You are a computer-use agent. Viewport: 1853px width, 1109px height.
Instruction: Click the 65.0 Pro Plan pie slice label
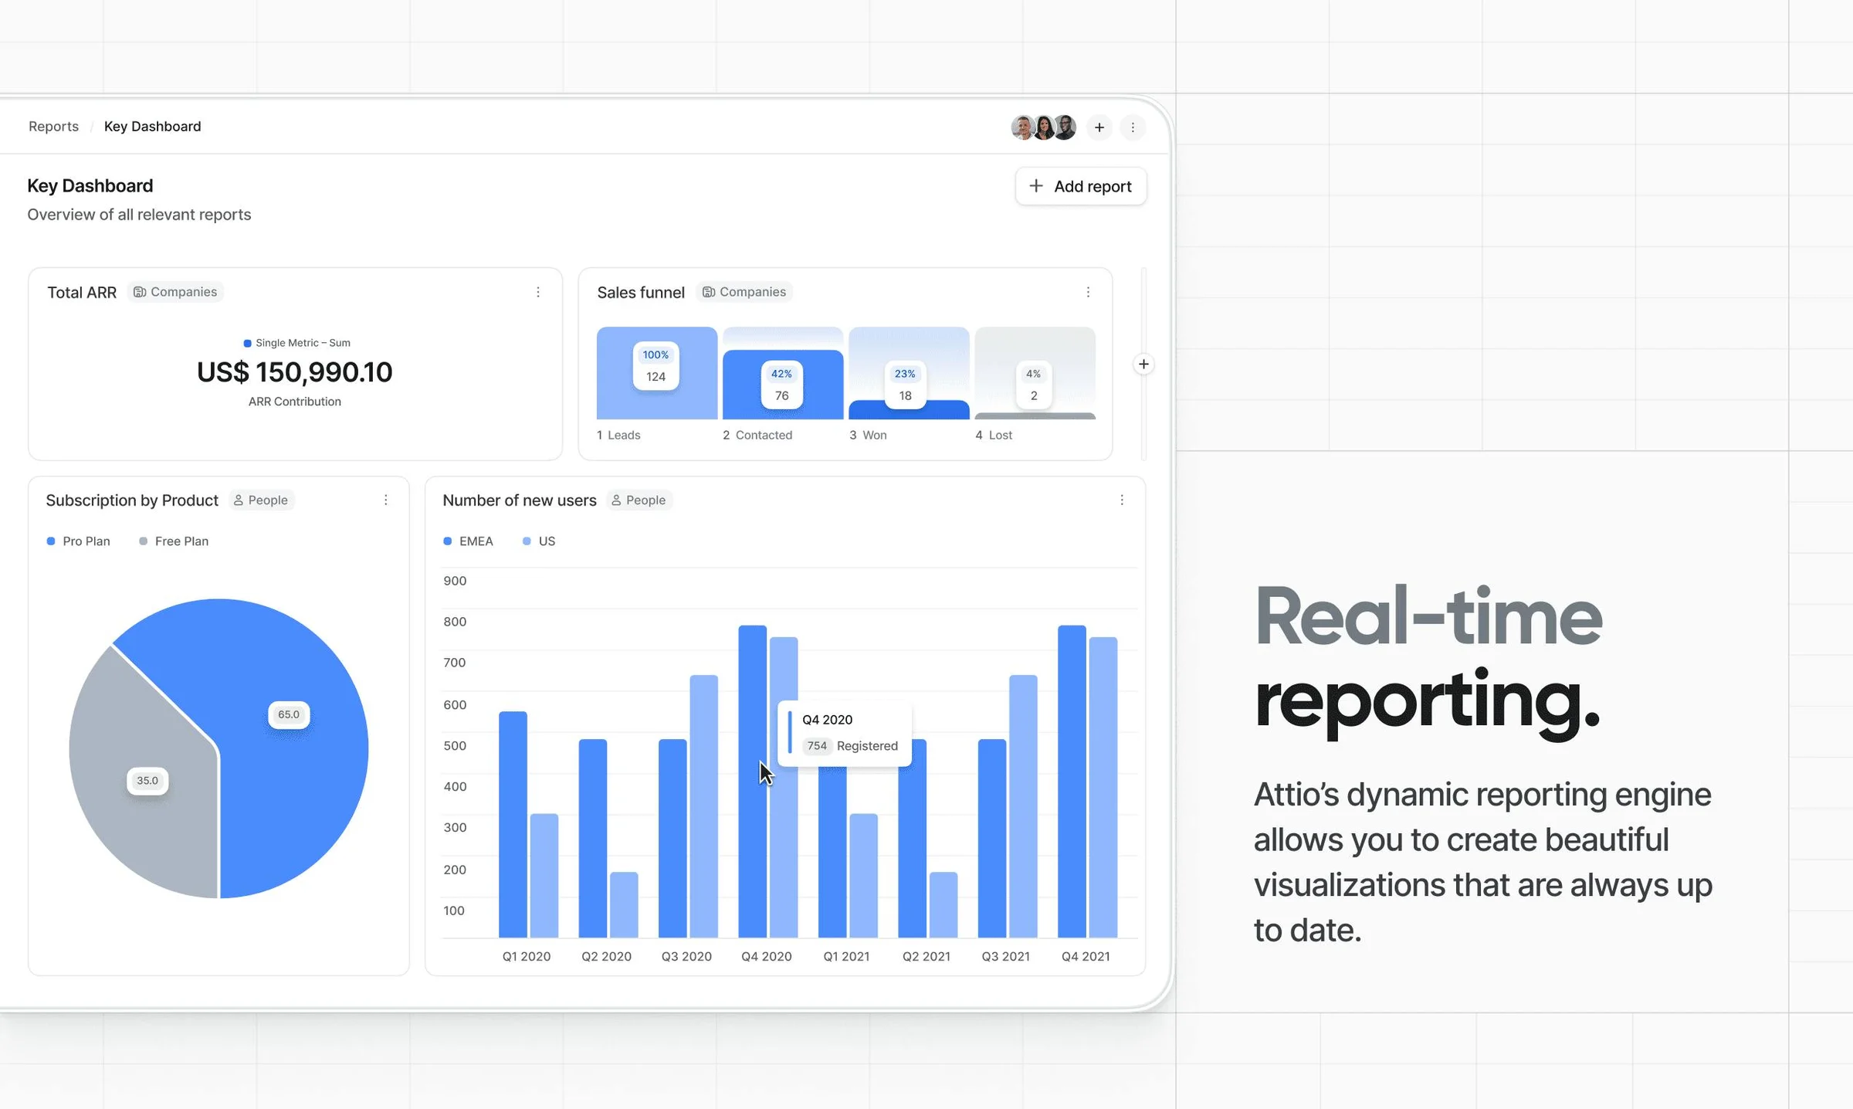coord(289,714)
